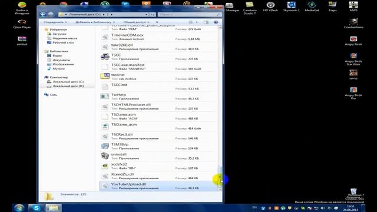Open Angry Birds Star Wars shortcut
377x212 pixels.
(353, 59)
